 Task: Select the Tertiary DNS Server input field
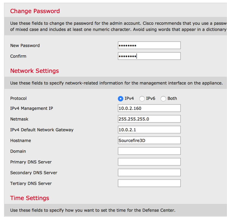[x=149, y=183]
